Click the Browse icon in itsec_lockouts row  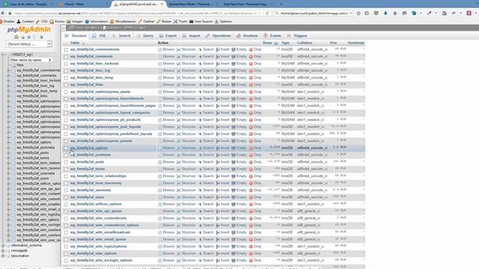[x=159, y=64]
